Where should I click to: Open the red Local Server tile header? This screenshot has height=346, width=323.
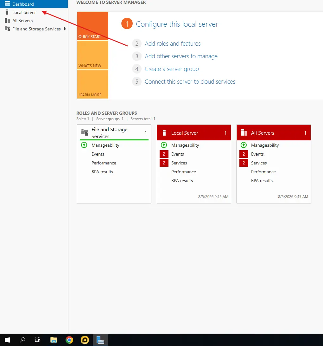pos(194,133)
